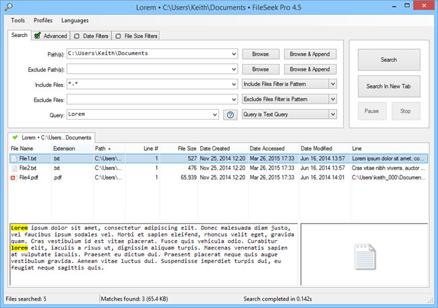Enable the File Size Filters checkbox
The height and width of the screenshot is (308, 438).
(118, 36)
